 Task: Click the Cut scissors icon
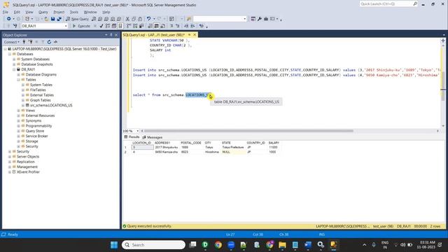click(x=127, y=19)
